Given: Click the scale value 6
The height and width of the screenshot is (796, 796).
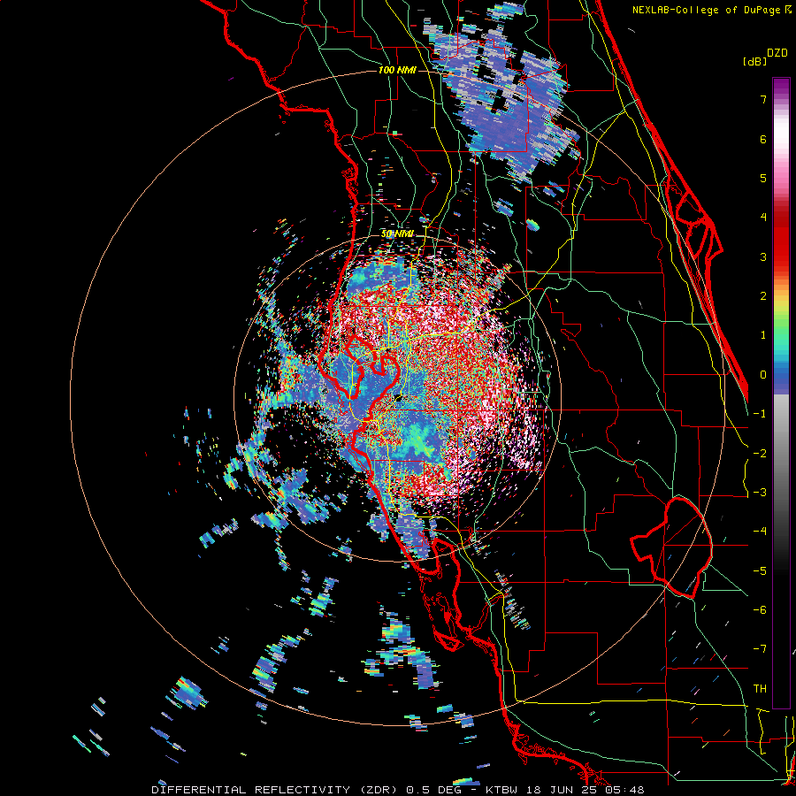Looking at the screenshot, I should pos(763,139).
